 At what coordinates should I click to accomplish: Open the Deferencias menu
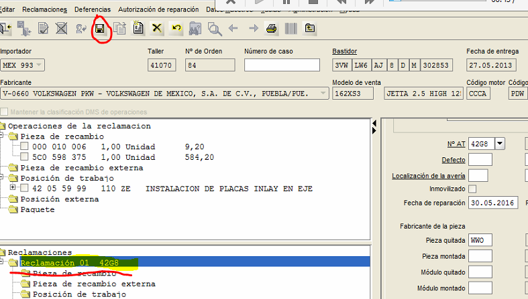coord(93,10)
